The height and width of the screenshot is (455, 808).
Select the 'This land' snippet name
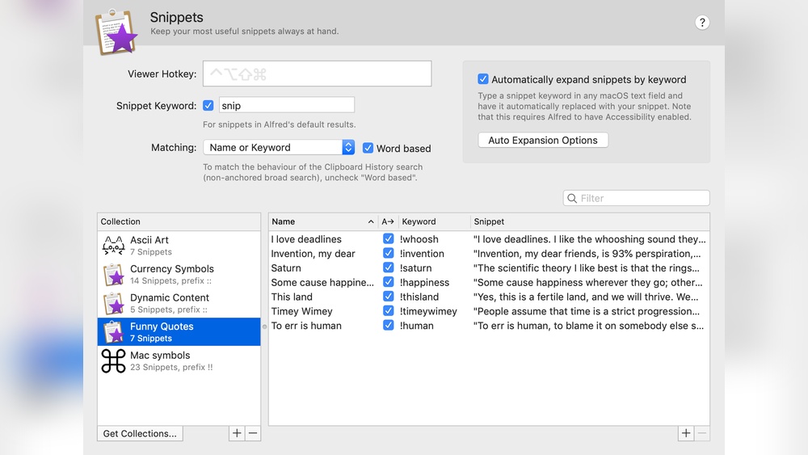point(292,297)
